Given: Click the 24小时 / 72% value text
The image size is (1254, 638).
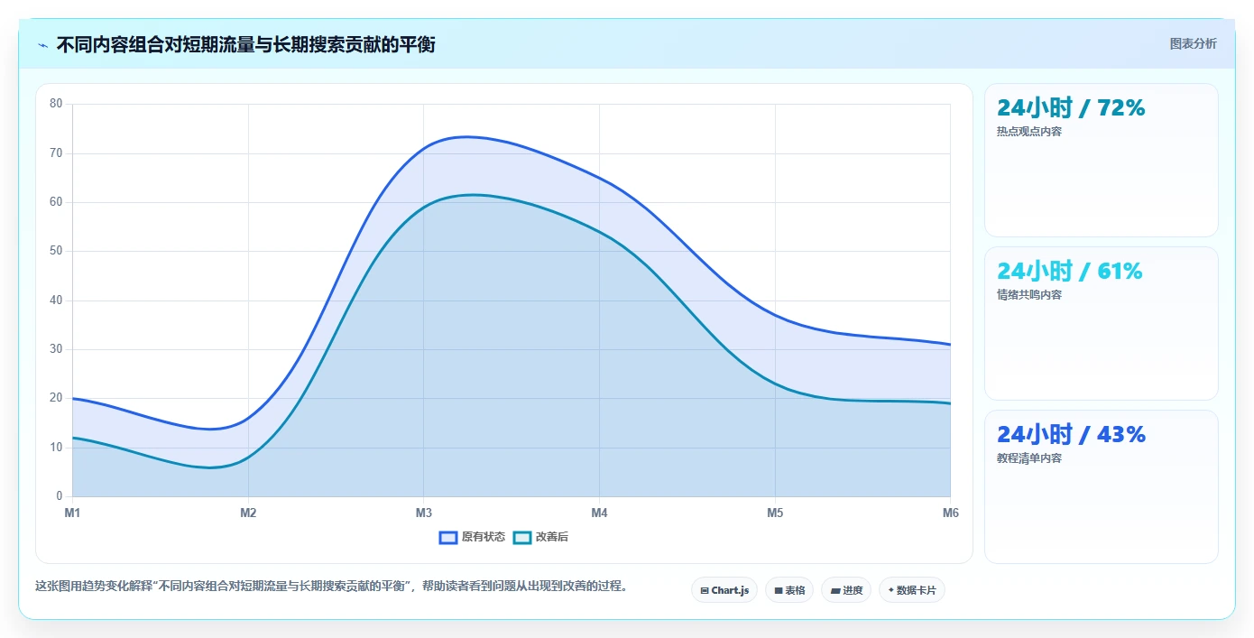Looking at the screenshot, I should tap(1071, 108).
